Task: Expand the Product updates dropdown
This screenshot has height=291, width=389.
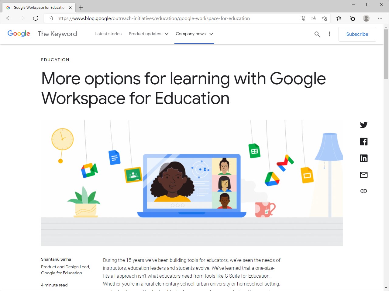Action: 148,34
